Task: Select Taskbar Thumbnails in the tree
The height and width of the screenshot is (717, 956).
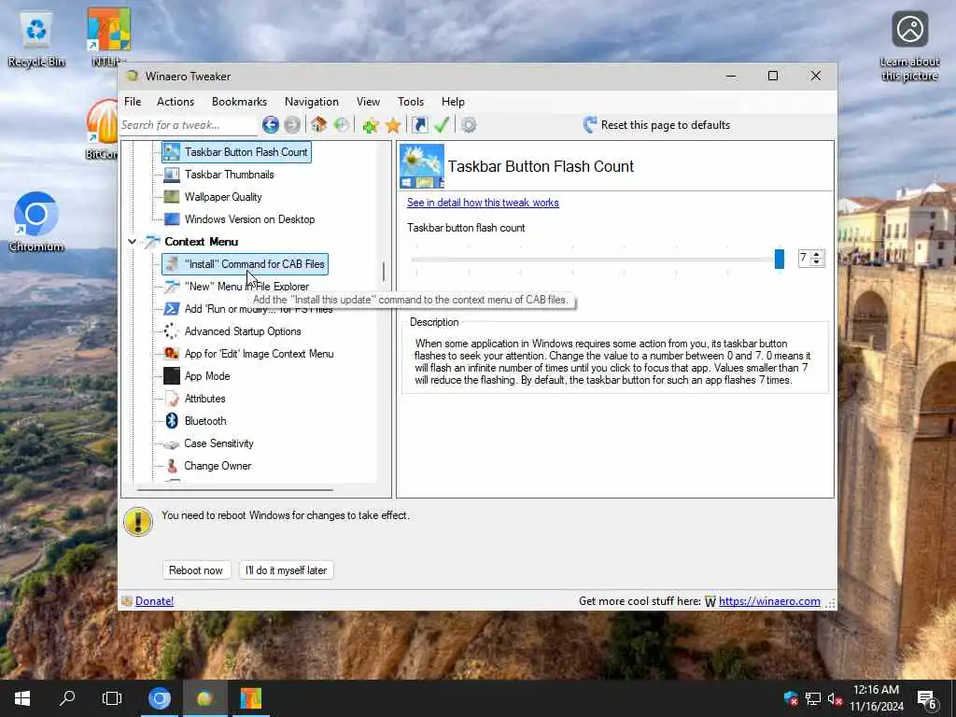Action: coord(230,175)
